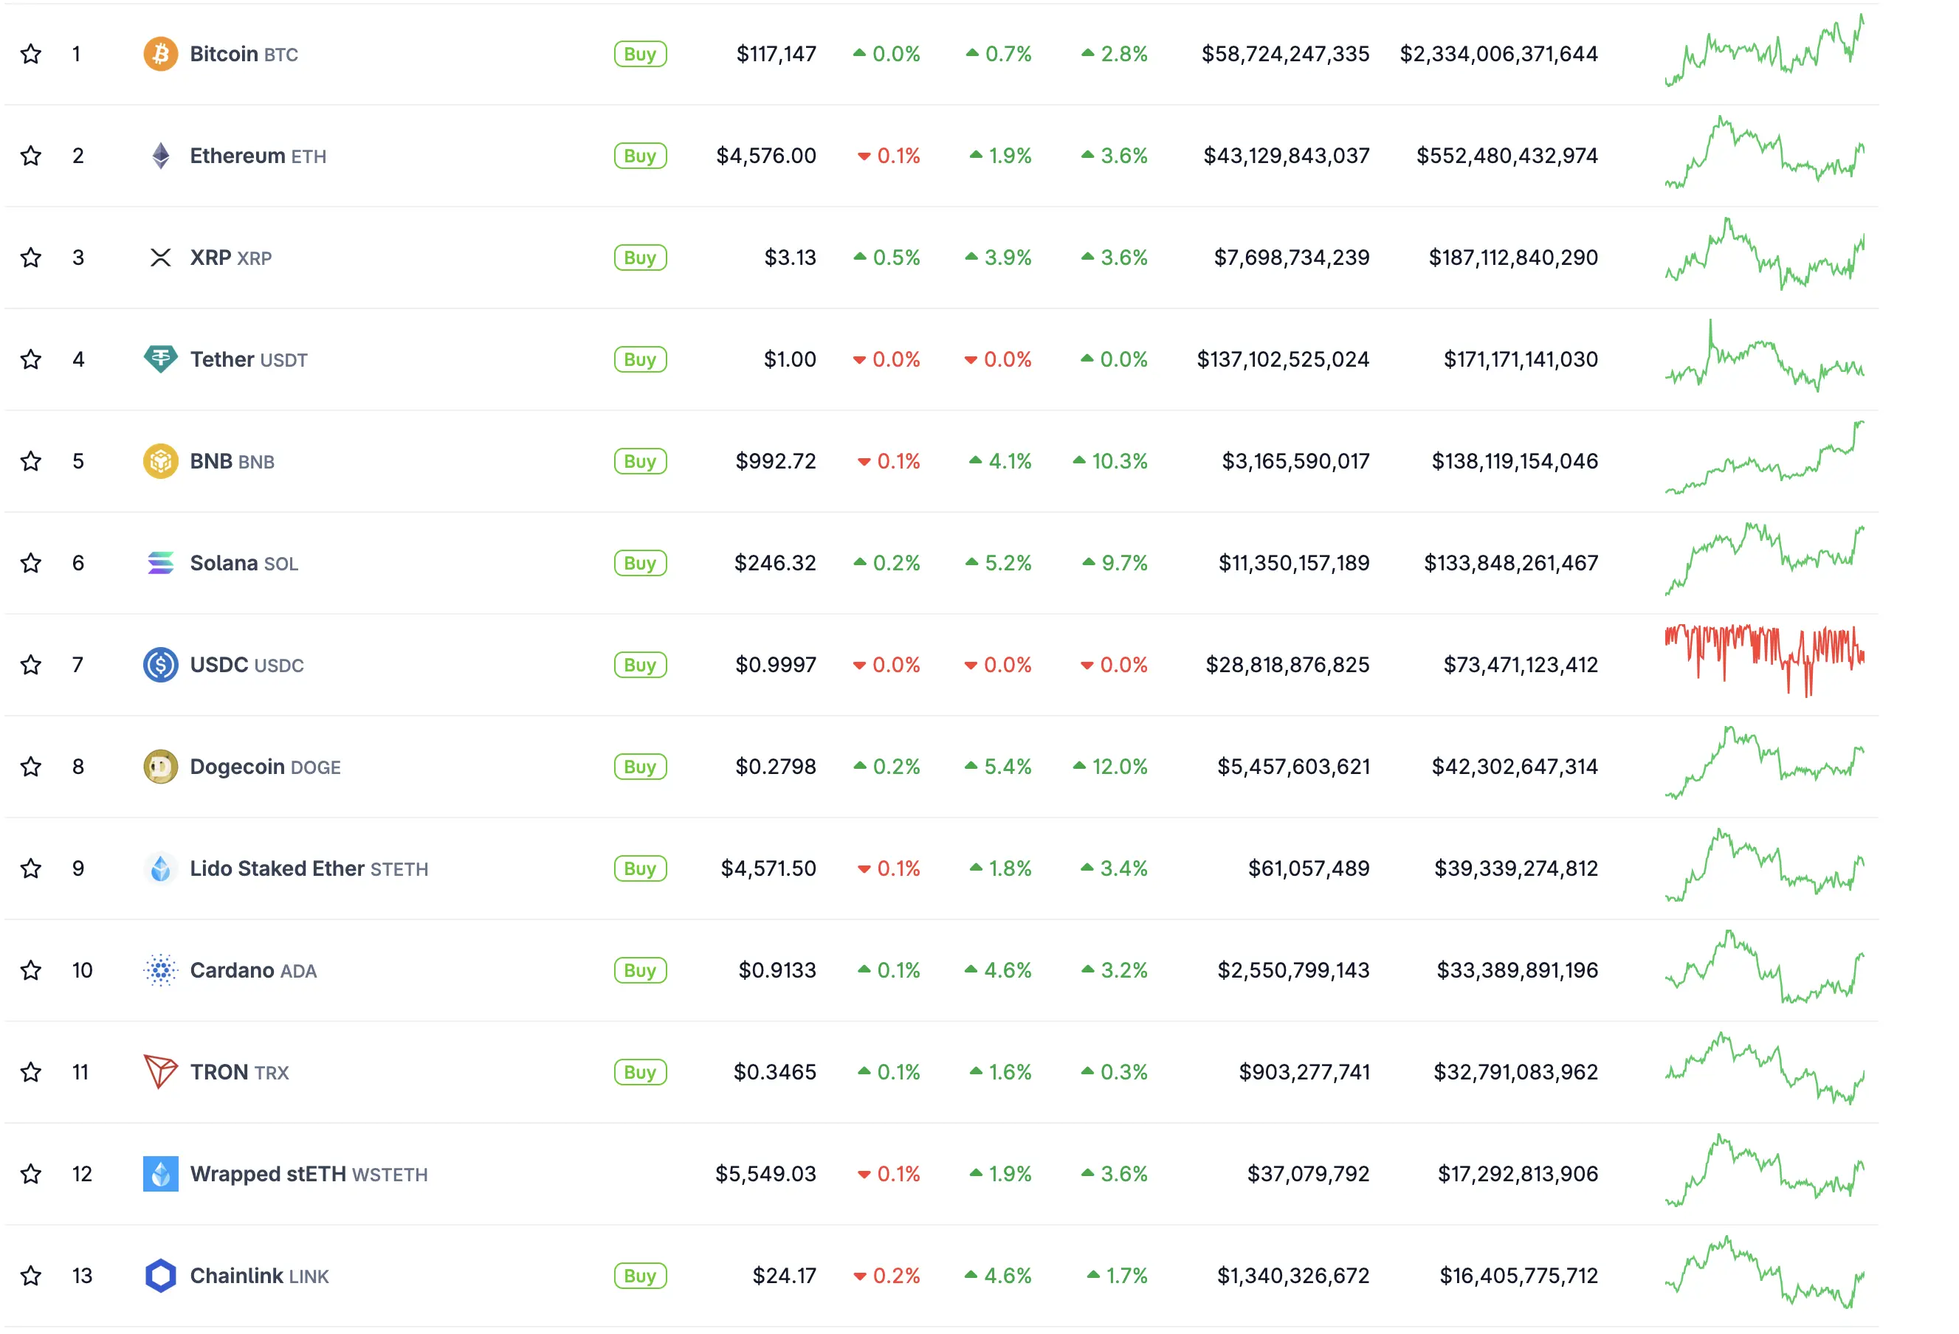Open the Dogecoin DOGE link

266,767
